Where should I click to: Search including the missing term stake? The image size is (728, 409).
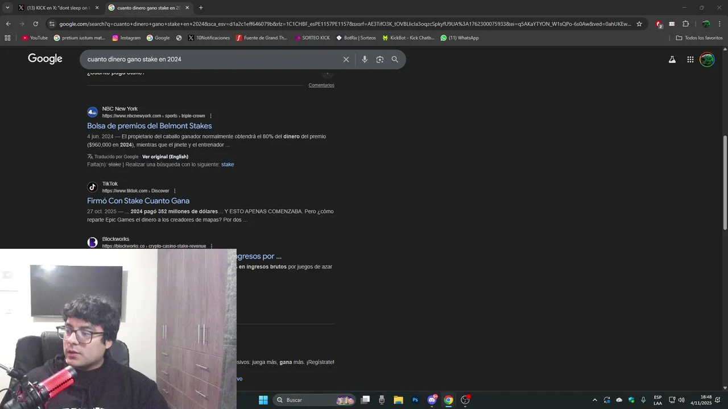coord(227,165)
